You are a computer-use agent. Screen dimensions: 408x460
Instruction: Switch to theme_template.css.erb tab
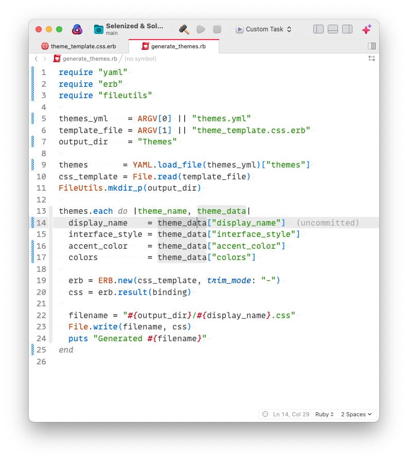tap(79, 46)
